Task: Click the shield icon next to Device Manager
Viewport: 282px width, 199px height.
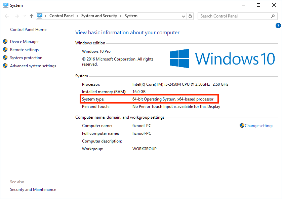Action: tap(5, 41)
